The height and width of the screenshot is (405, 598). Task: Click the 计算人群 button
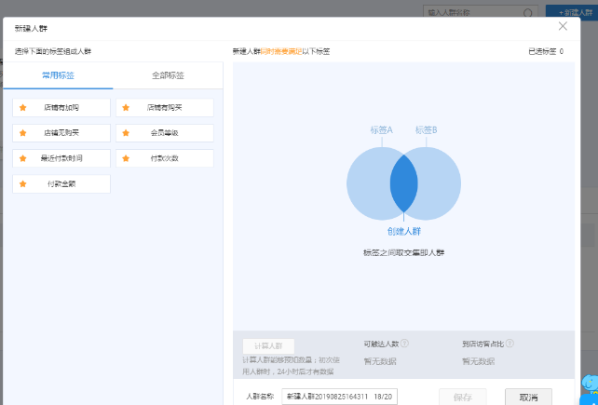268,345
